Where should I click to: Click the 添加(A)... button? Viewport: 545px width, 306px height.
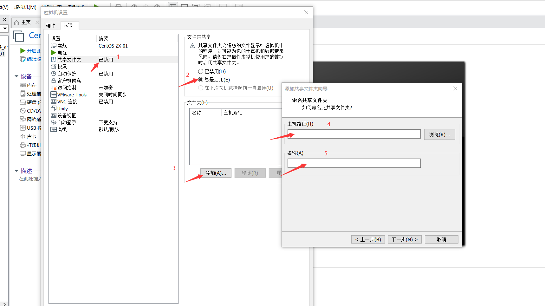coord(216,173)
